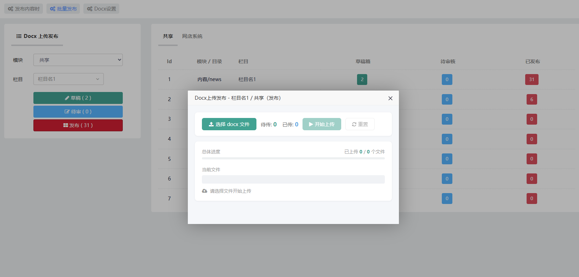Click the 选择 docx 文件 upload button
The image size is (579, 277).
click(229, 124)
